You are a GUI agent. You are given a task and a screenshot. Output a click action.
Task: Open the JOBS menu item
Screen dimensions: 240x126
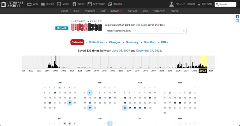145,11
